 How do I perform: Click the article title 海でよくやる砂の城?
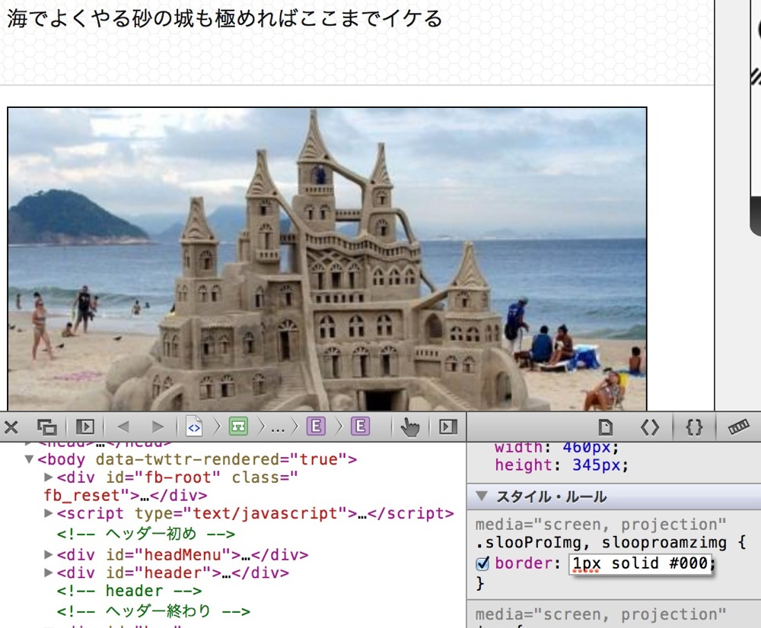pyautogui.click(x=224, y=19)
